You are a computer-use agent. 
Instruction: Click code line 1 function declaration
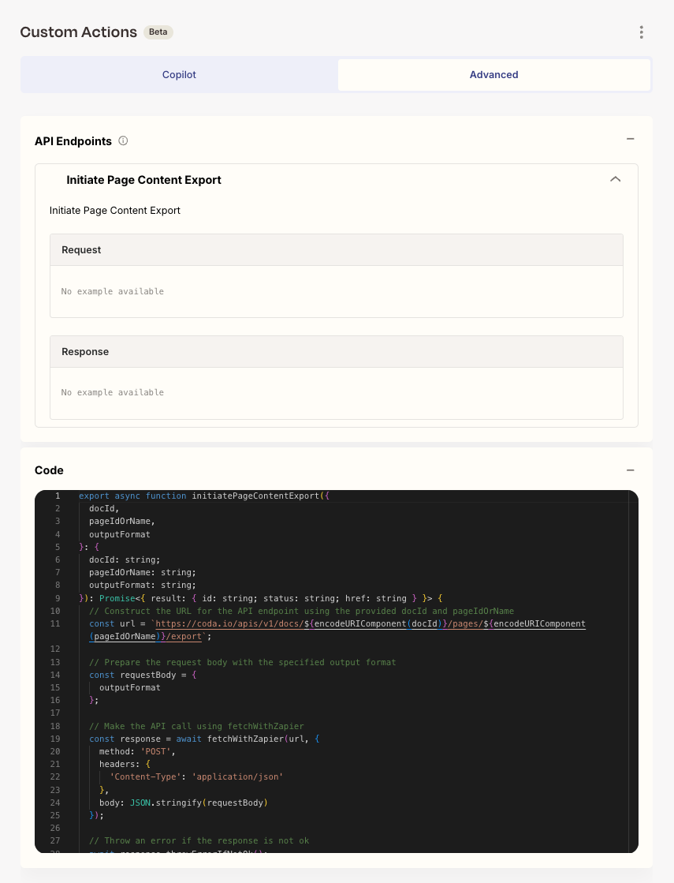(x=204, y=496)
